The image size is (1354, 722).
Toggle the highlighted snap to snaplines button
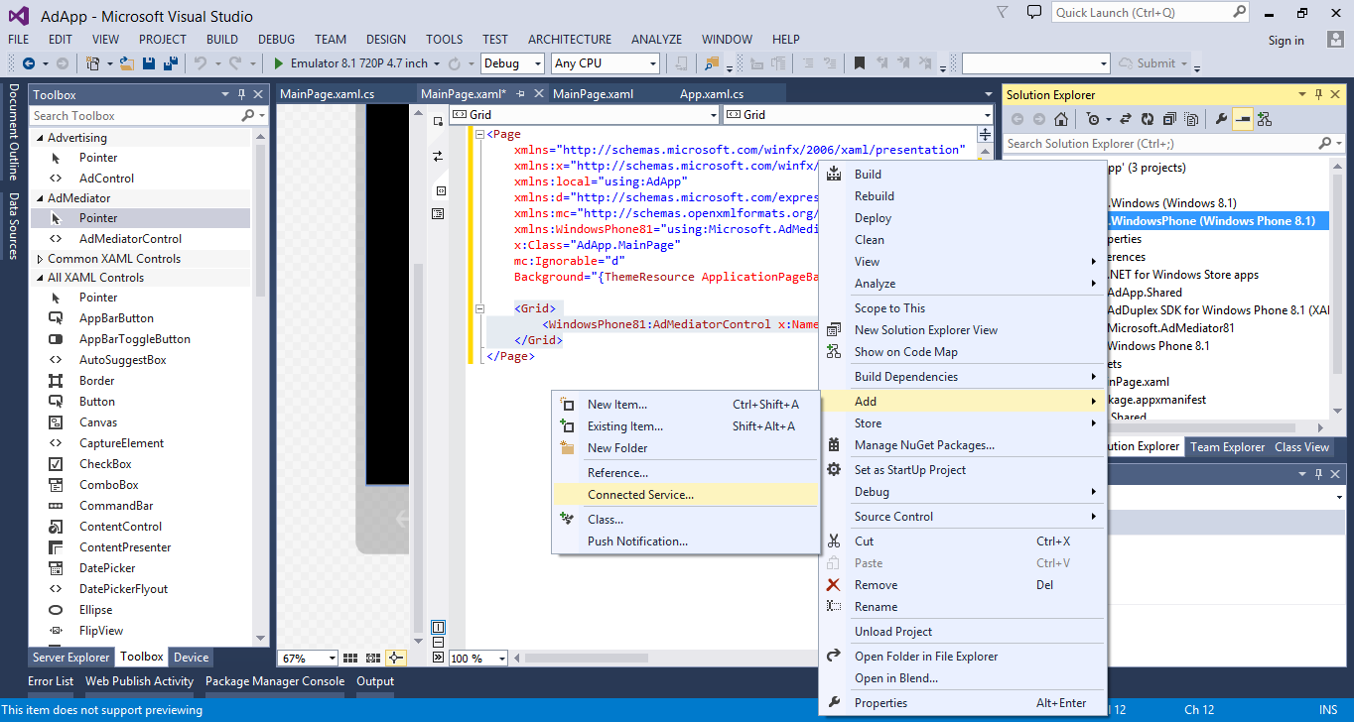click(396, 658)
